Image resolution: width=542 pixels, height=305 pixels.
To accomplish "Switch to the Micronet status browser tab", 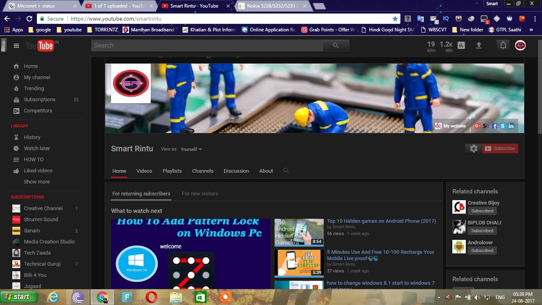I will coord(42,6).
